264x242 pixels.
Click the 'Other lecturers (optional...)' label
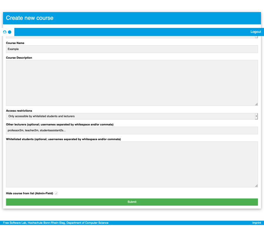[x=60, y=125]
